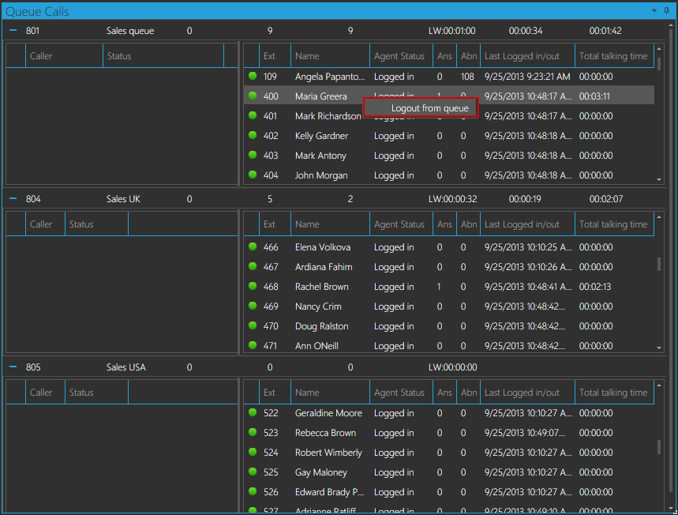This screenshot has height=515, width=678.
Task: Click green status dot for Angela Papanto
Action: [253, 76]
